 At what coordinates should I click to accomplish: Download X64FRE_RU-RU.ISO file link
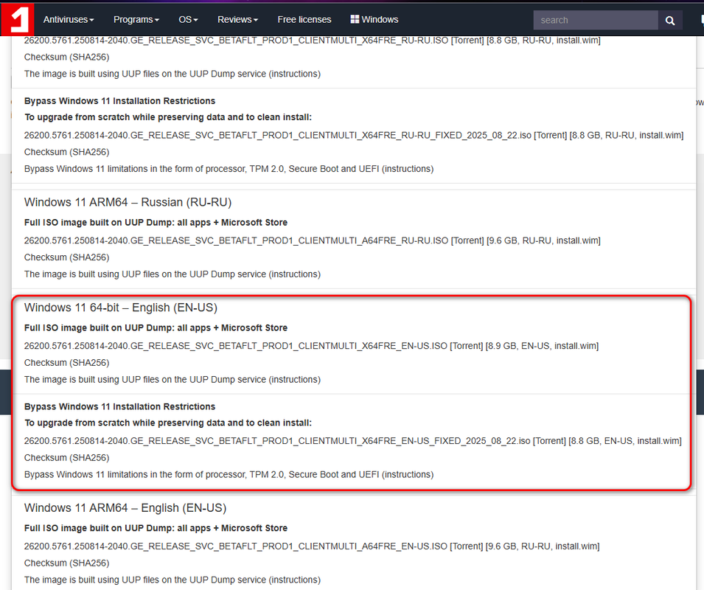[x=236, y=41]
